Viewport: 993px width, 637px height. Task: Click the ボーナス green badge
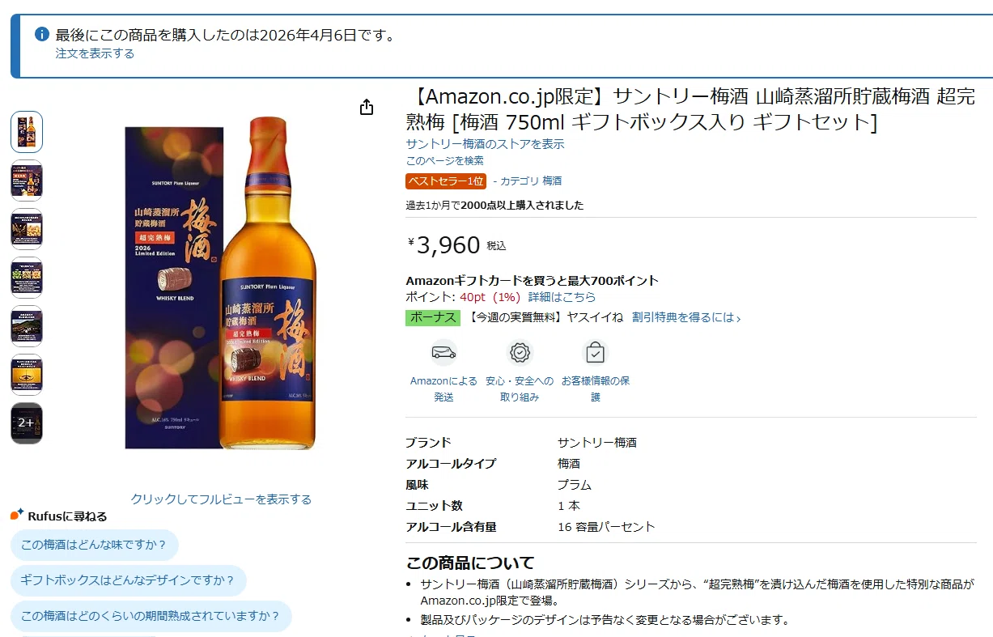[x=432, y=317]
